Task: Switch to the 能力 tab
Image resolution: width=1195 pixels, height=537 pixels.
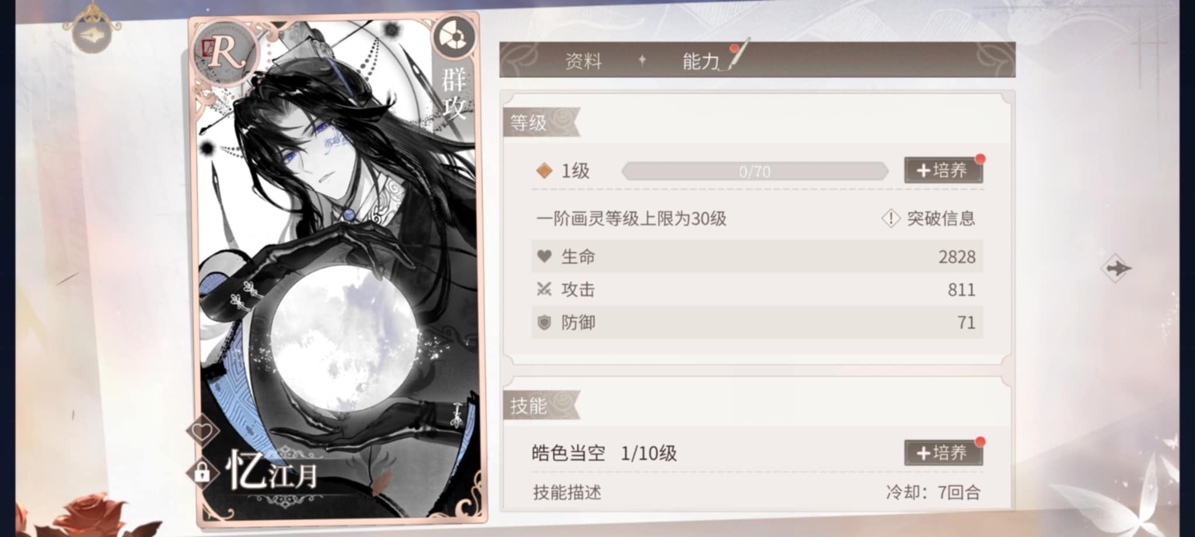Action: click(701, 61)
